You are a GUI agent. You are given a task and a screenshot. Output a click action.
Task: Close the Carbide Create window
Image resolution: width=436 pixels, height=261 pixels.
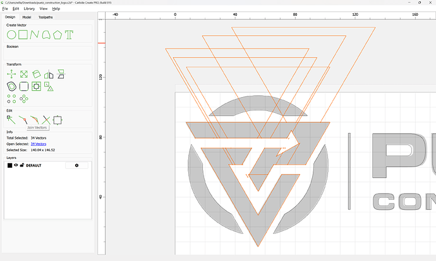430,3
